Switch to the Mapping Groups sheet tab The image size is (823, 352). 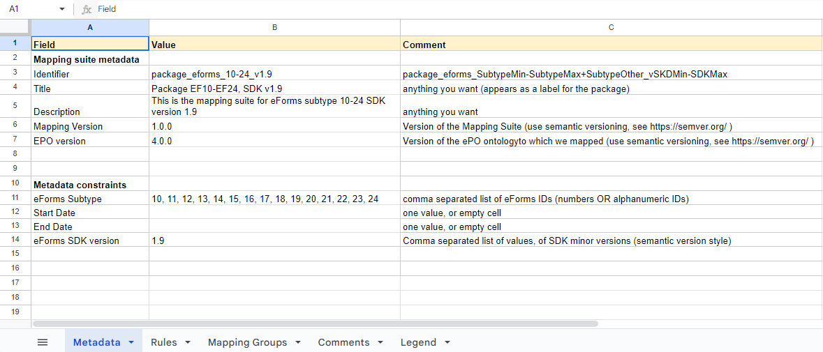pyautogui.click(x=247, y=342)
